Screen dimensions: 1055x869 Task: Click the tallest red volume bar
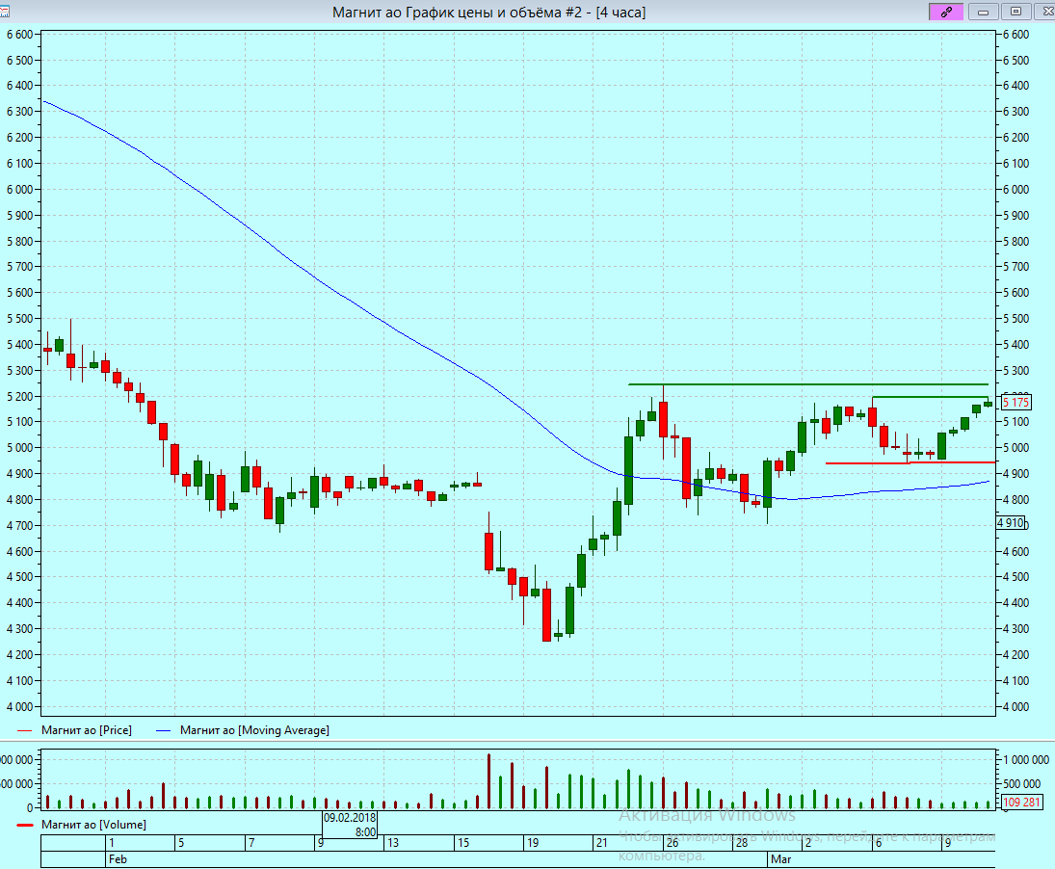tap(488, 781)
